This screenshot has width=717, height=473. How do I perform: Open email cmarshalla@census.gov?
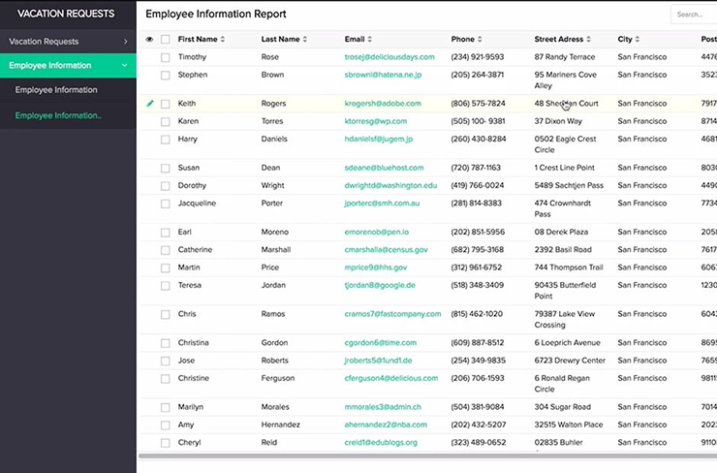point(387,250)
